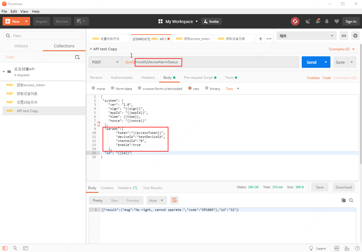
Task: Expand the API test Copy description triangle
Action: (x=91, y=49)
